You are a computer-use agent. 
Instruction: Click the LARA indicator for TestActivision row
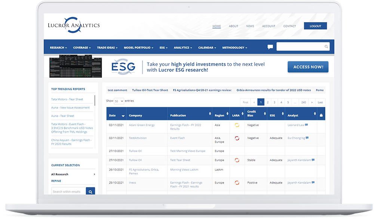[237, 138]
